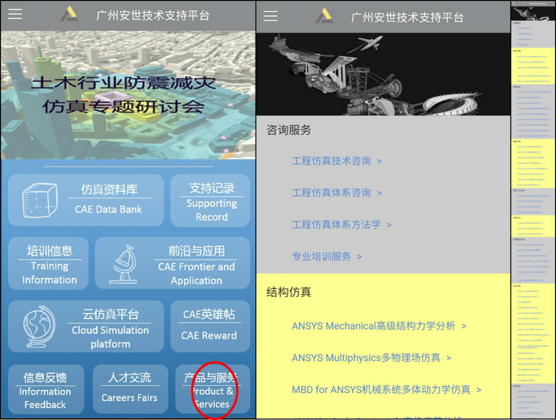Tap the cube icon for CAE Data Bank
Screen dimensions: 556x420
[40, 200]
